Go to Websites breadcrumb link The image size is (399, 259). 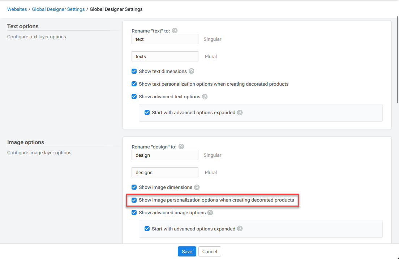click(x=17, y=9)
